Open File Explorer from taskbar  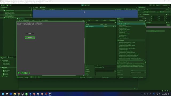pos(15,94)
